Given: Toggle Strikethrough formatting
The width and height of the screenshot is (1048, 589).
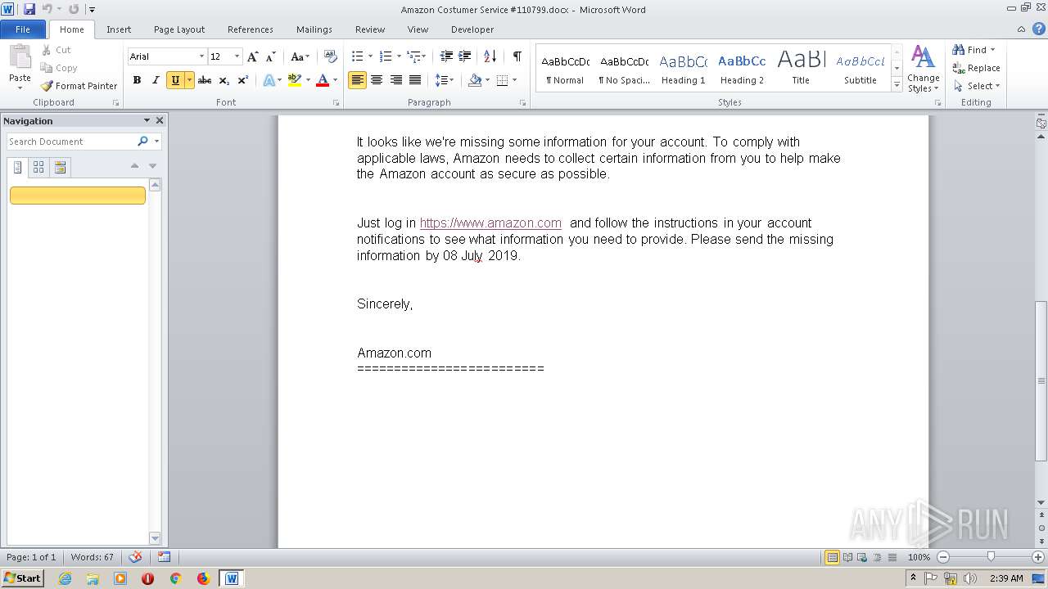Looking at the screenshot, I should (205, 80).
